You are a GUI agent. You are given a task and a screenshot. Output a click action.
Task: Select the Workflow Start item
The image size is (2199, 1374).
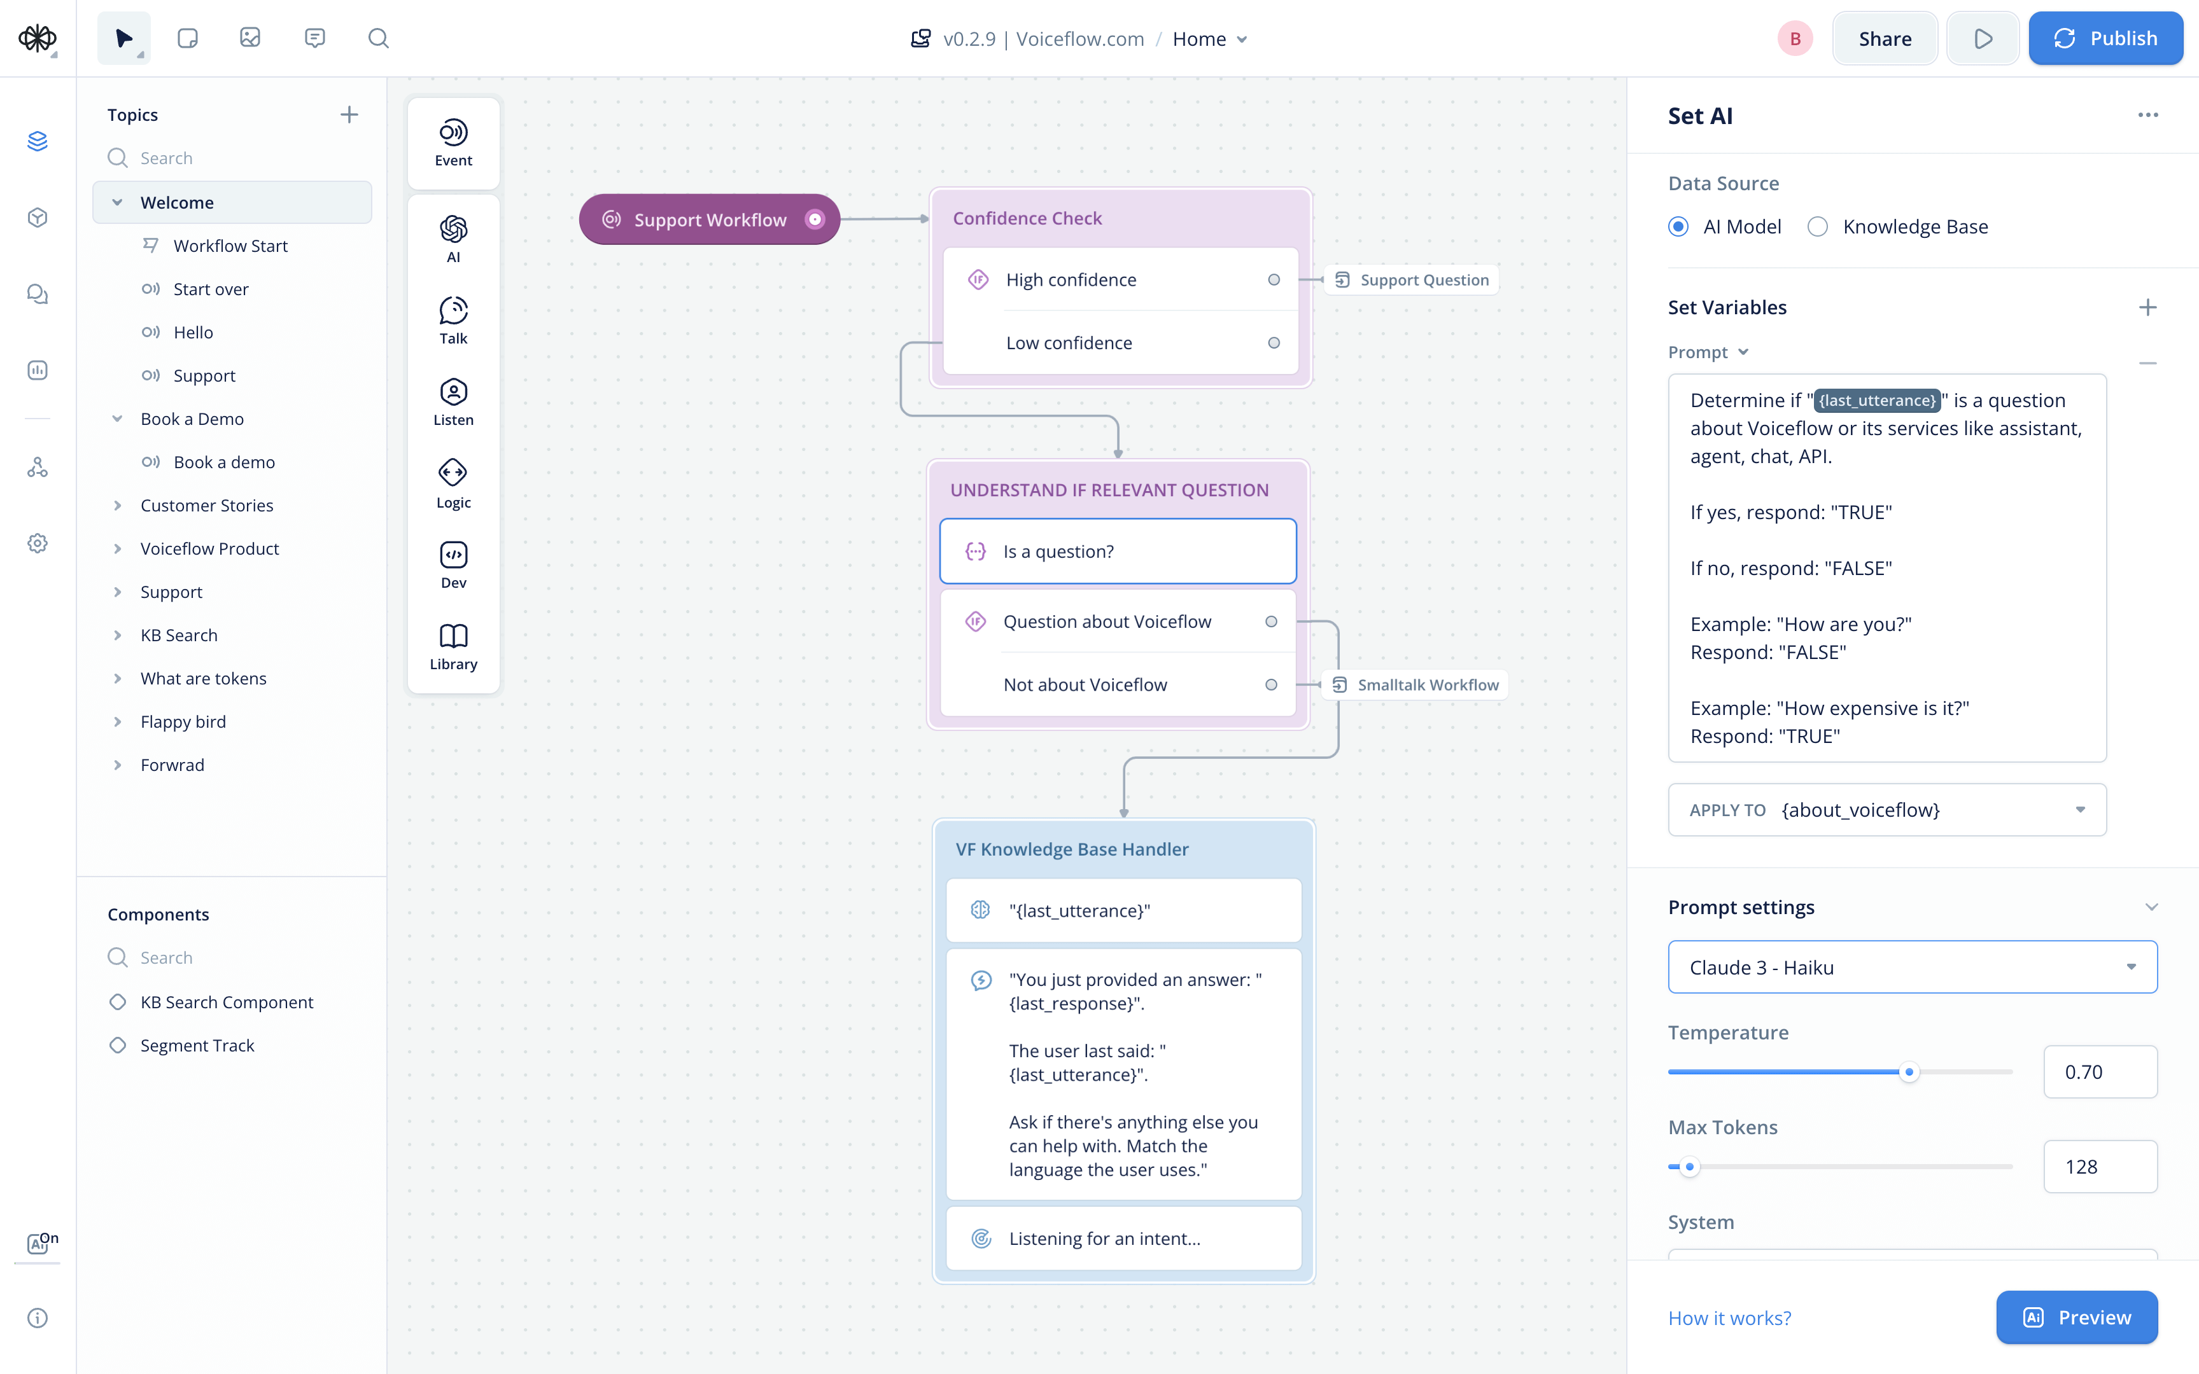230,246
